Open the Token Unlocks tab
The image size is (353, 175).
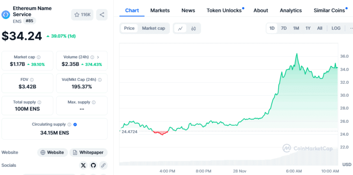tap(225, 10)
